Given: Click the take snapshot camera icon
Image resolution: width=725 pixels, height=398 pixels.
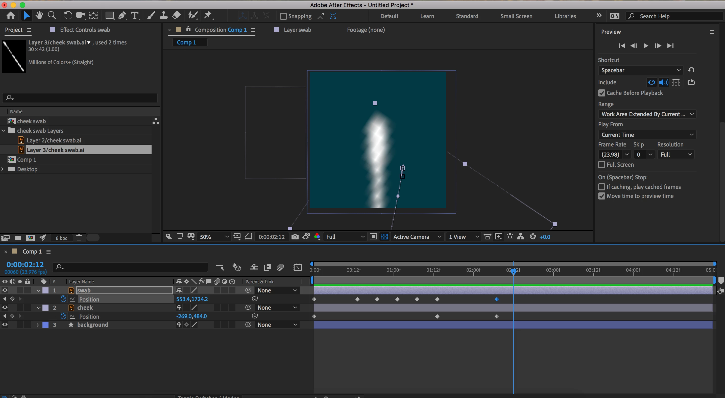Looking at the screenshot, I should 295,237.
